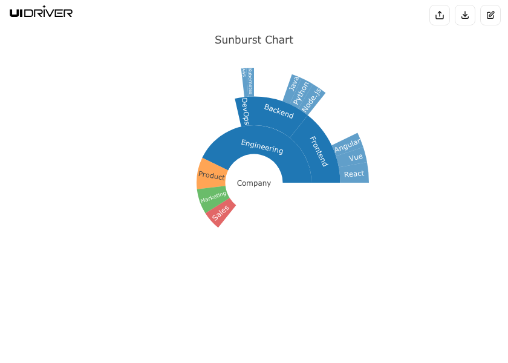Expand the Frontend segment

pos(318,151)
